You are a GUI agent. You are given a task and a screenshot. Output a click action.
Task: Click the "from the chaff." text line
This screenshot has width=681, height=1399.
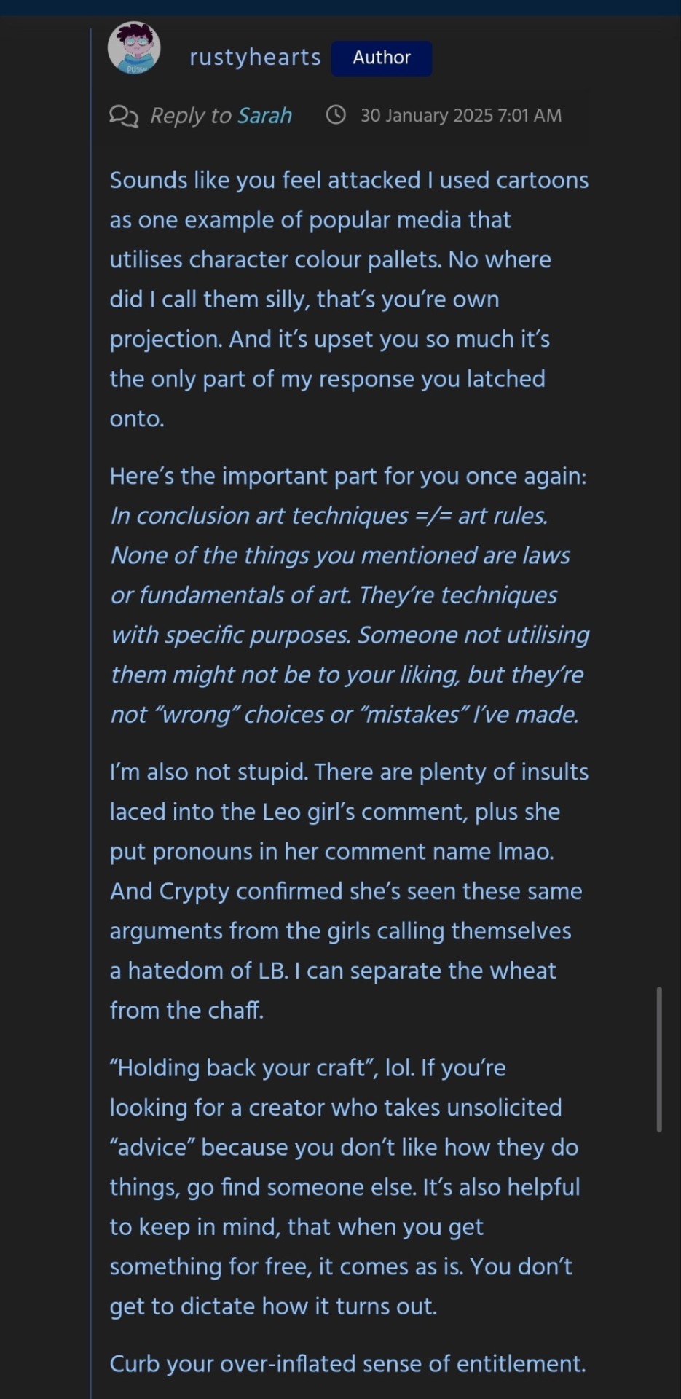pyautogui.click(x=186, y=1011)
